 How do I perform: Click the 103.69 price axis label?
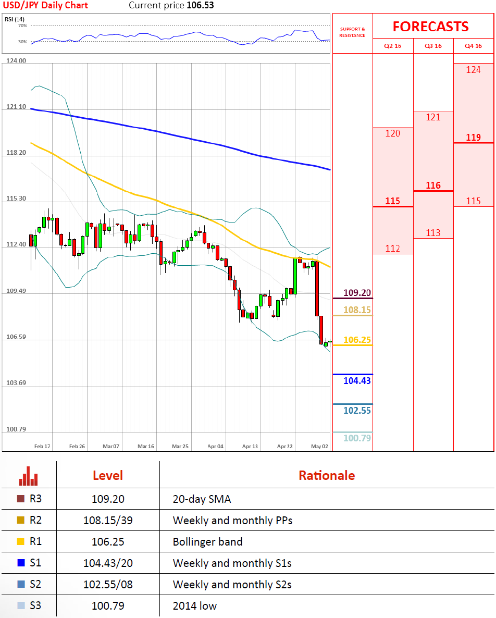tap(16, 382)
